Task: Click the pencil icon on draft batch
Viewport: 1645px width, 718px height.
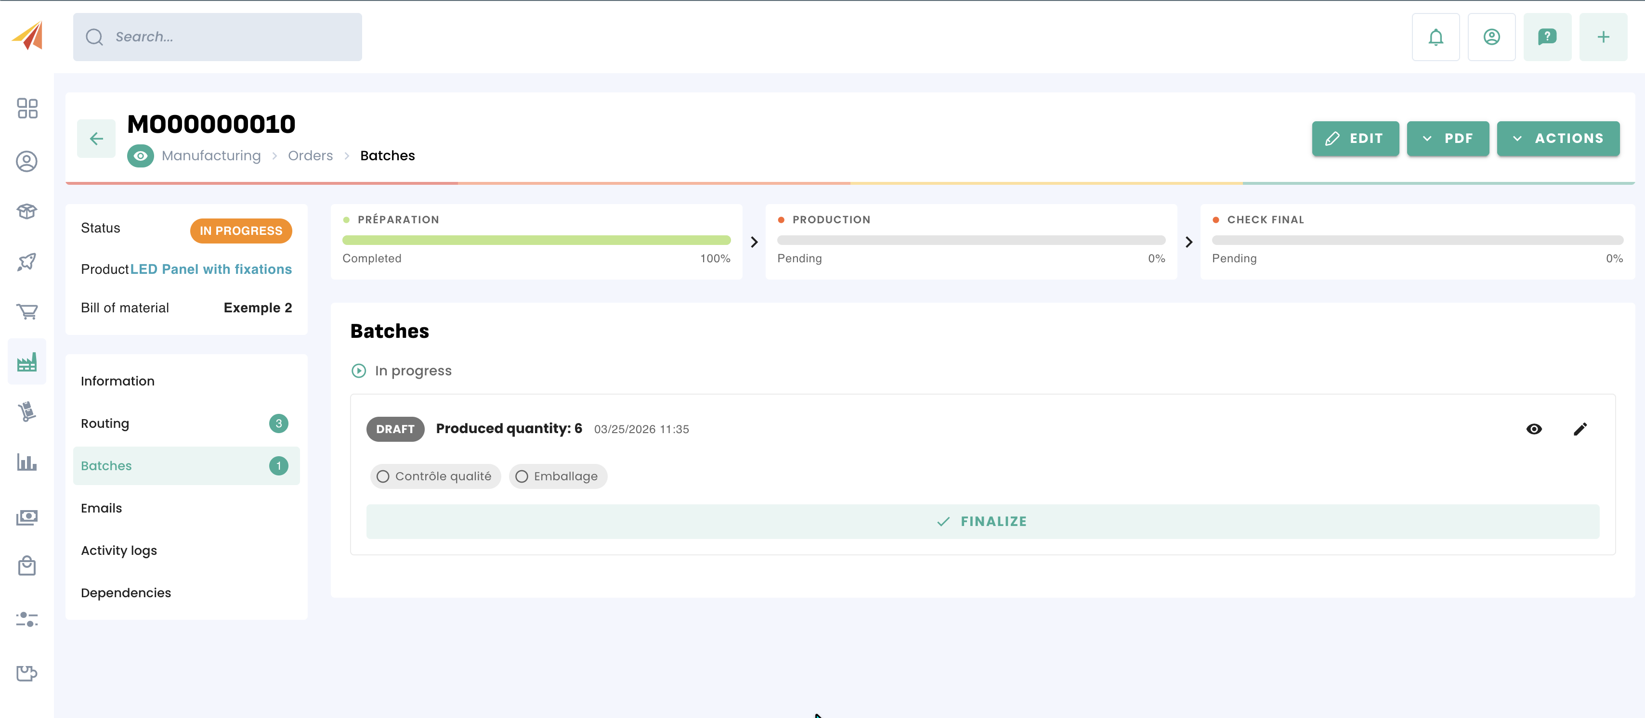Action: point(1580,429)
